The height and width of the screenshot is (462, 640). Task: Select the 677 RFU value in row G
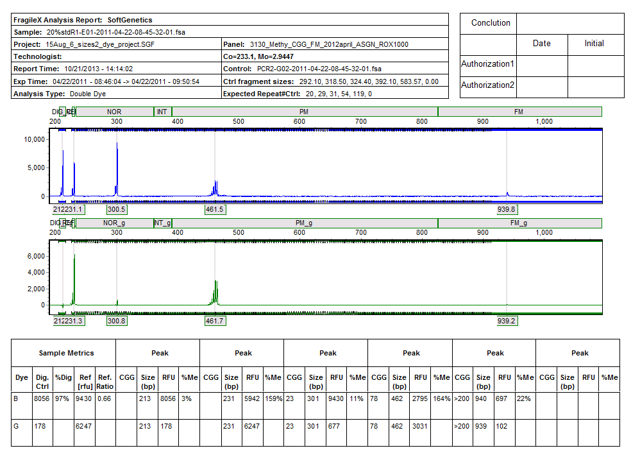click(x=334, y=427)
